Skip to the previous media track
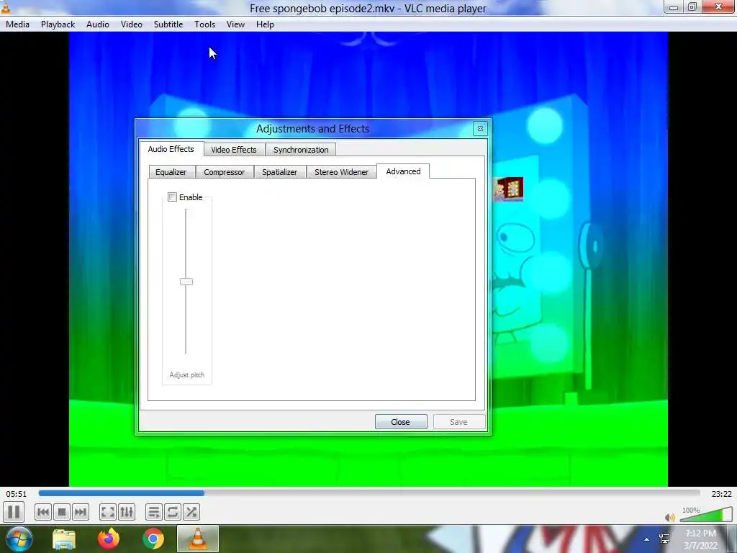The height and width of the screenshot is (553, 737). (42, 512)
